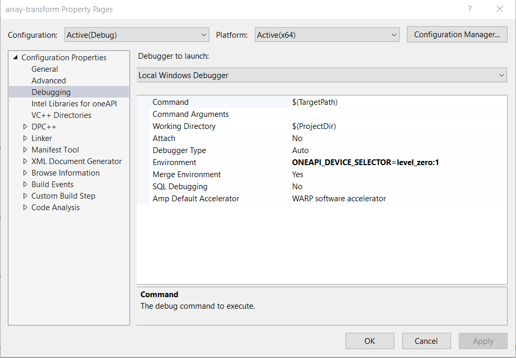Expand the Manifest Tool node
Screen dimensions: 516x358
pyautogui.click(x=26, y=150)
